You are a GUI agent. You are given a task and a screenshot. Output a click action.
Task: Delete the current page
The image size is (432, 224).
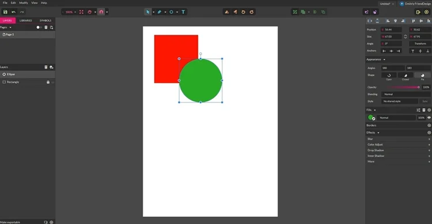[x=46, y=27]
